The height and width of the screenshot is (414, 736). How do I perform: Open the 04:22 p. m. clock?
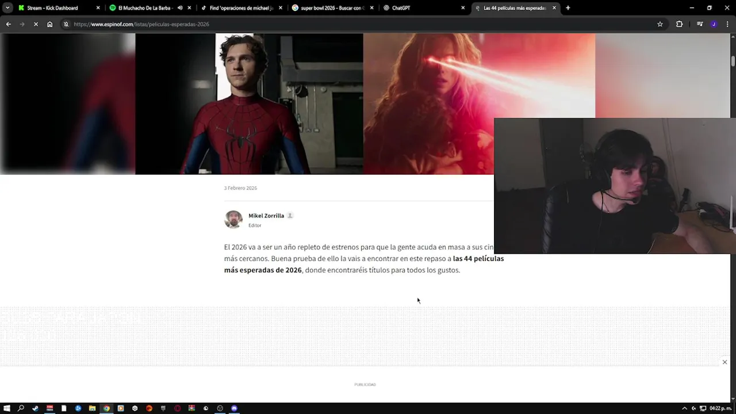(719, 408)
